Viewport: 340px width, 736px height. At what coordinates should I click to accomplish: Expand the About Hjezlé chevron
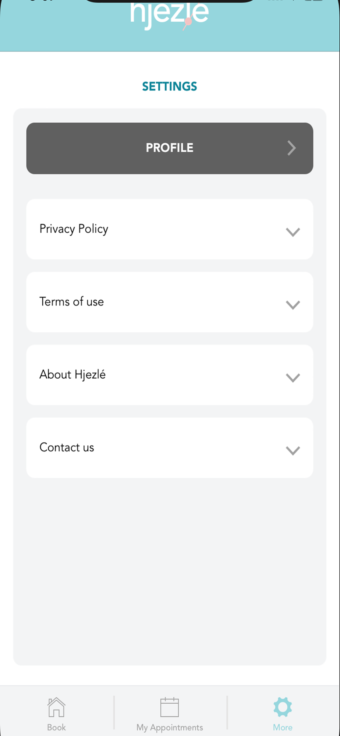pyautogui.click(x=293, y=378)
